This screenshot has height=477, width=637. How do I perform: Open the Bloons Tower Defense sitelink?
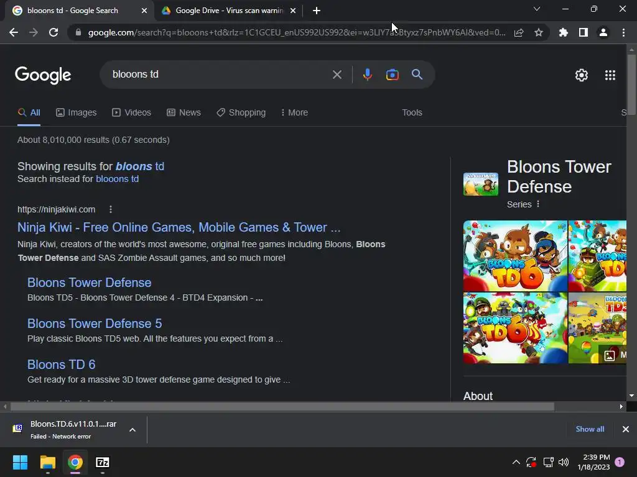[90, 283]
